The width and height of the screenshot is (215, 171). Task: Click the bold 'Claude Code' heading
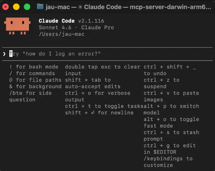click(x=57, y=21)
